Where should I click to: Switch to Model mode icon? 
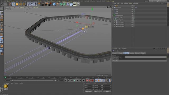2,13
